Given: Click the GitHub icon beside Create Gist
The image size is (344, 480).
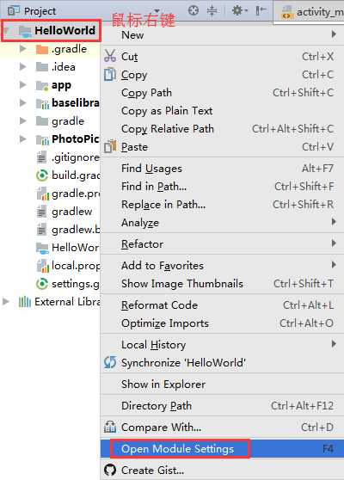Looking at the screenshot, I should coord(110,470).
